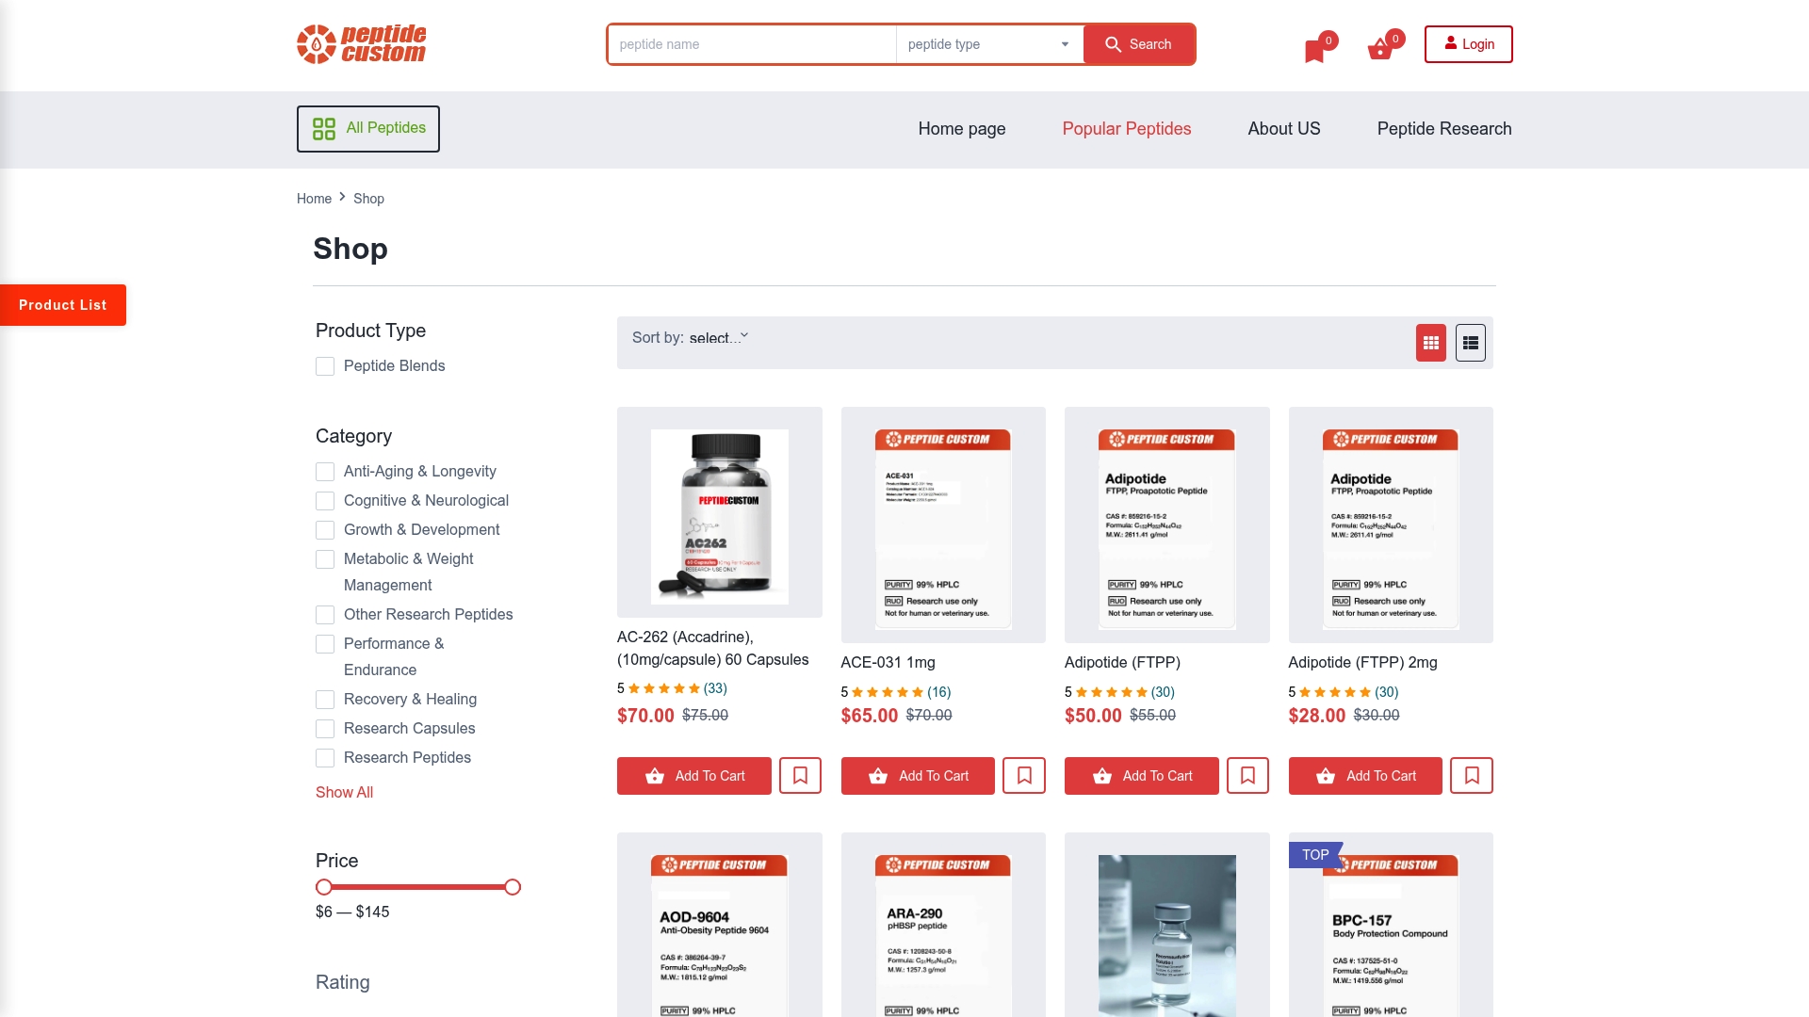Add ACE-031 1mg to cart
The width and height of the screenshot is (1809, 1017).
(918, 776)
